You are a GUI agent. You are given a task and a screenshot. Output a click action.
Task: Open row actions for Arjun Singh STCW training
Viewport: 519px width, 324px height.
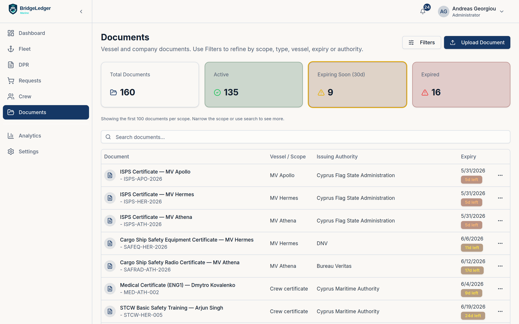click(500, 312)
